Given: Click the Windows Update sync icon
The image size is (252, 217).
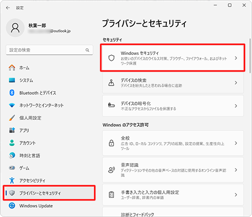Looking at the screenshot, I should click(x=12, y=205).
